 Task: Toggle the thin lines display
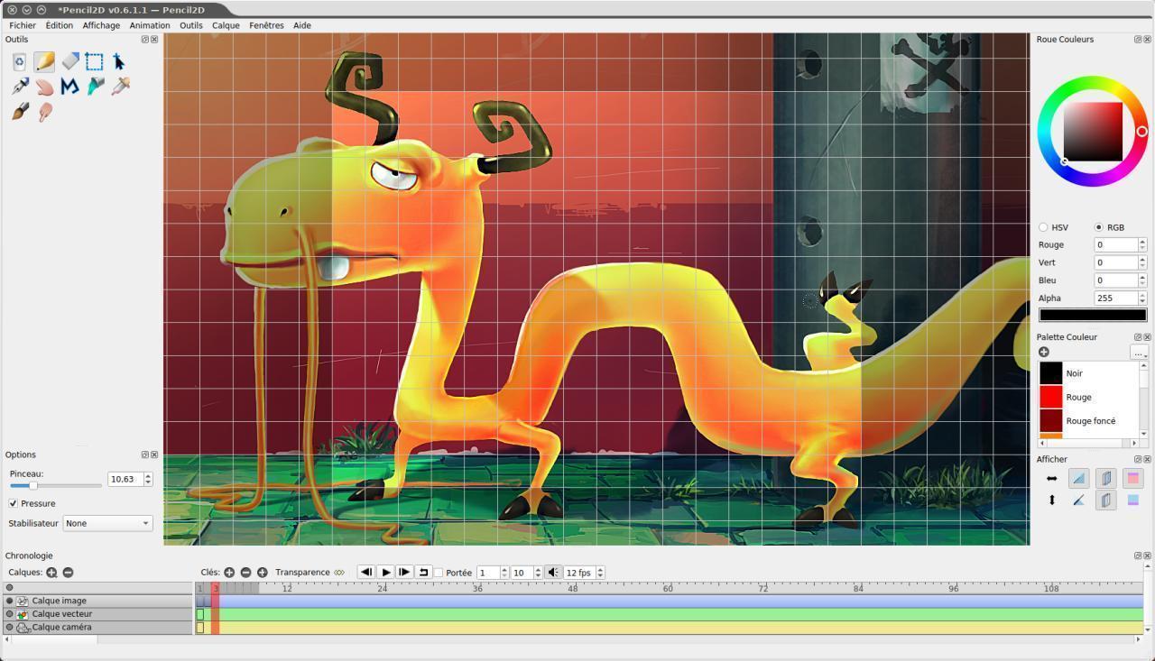point(1078,479)
